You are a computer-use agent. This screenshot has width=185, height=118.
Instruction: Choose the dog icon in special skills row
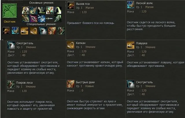click(6, 31)
